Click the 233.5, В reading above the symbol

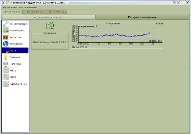coord(50,23)
